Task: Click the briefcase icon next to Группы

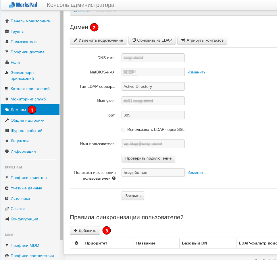Action: pos(7,31)
